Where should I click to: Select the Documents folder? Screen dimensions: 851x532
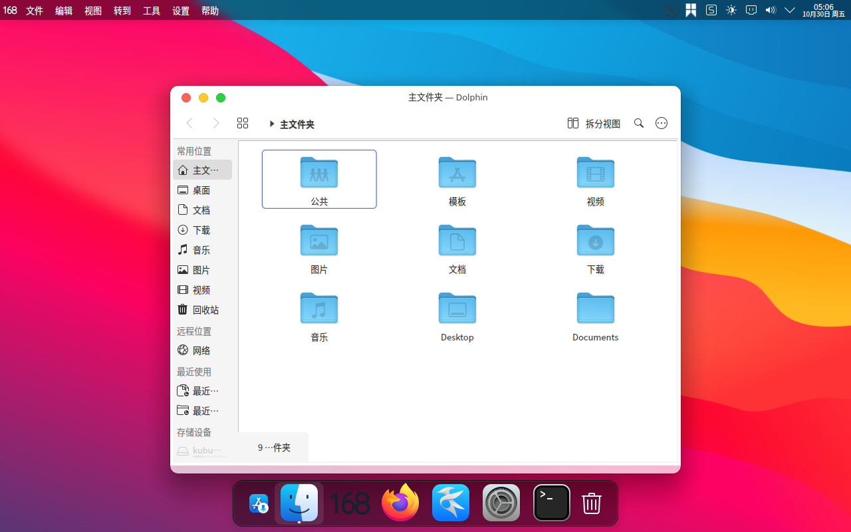pyautogui.click(x=596, y=317)
